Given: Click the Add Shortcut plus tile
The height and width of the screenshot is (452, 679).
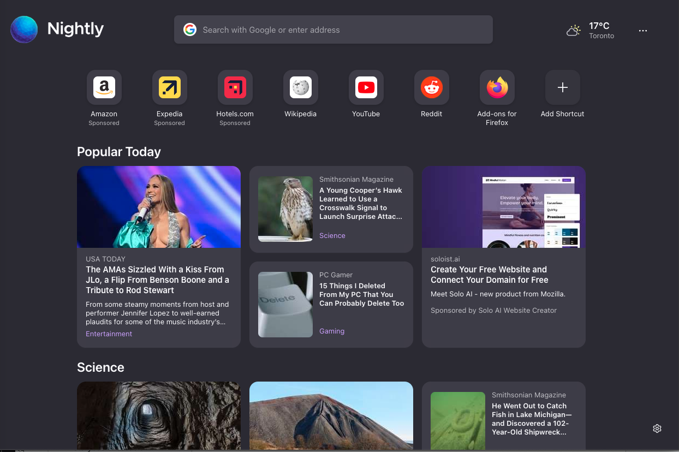Looking at the screenshot, I should point(562,87).
